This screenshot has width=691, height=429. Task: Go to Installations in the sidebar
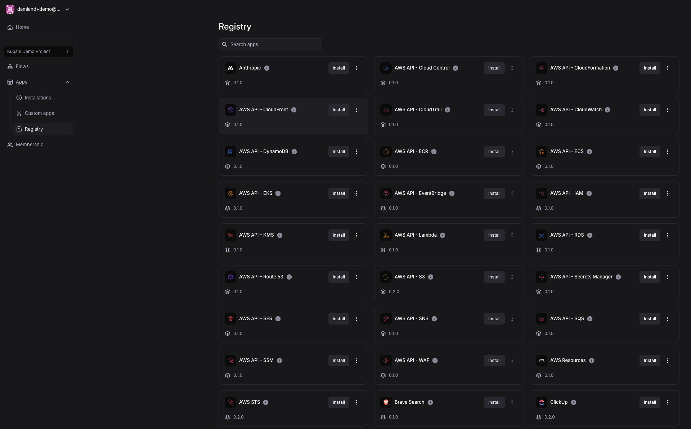(x=38, y=98)
